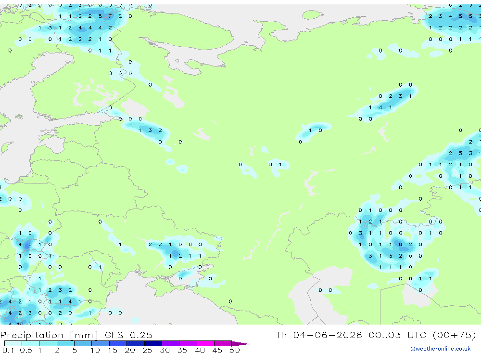This screenshot has height=353, width=481.
Task: Select the 5–10 mm legend color box
Action: [x=83, y=343]
